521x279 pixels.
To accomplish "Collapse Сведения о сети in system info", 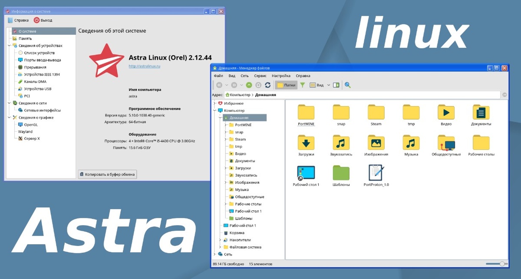I will [9, 103].
